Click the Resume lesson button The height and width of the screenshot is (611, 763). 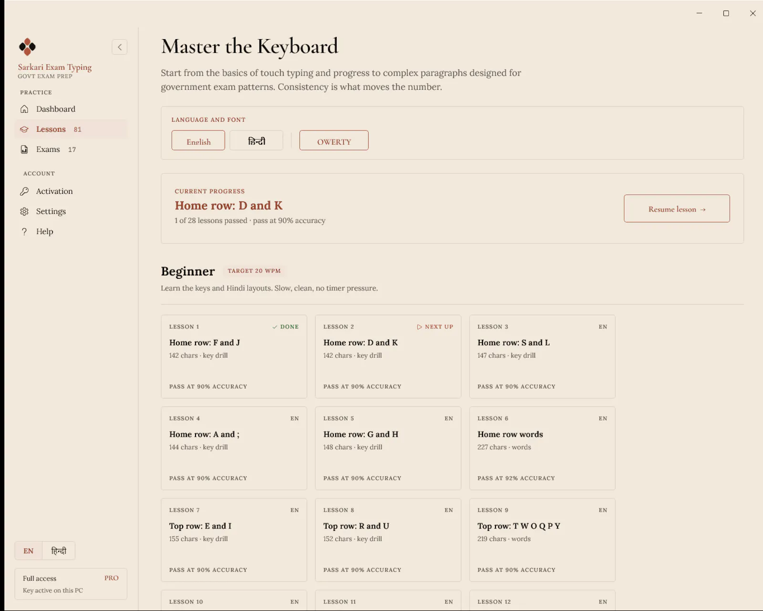pos(677,209)
